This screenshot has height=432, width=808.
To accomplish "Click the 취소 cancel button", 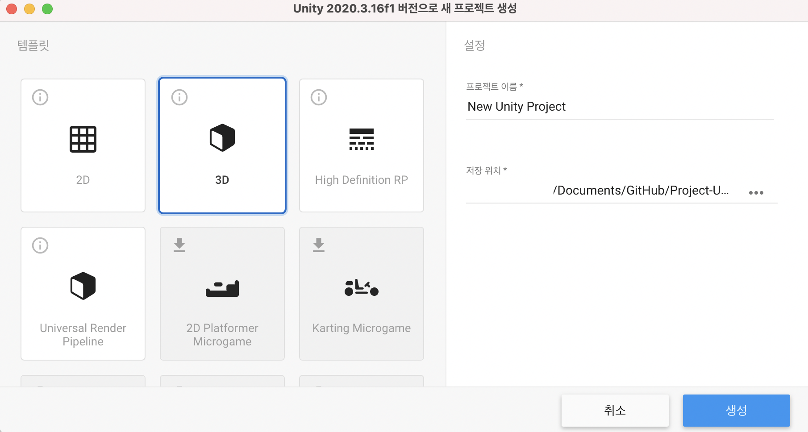I will tap(615, 411).
